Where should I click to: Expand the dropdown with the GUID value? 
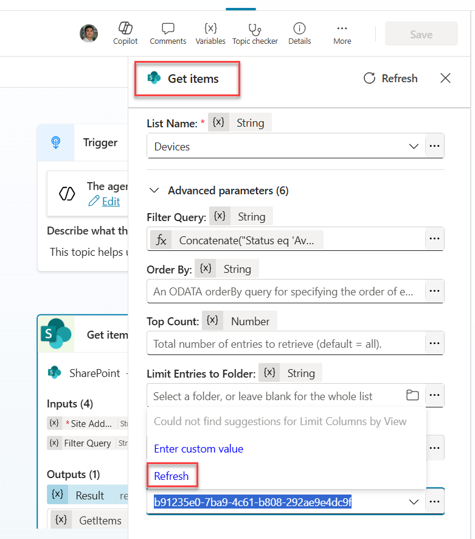pyautogui.click(x=414, y=502)
